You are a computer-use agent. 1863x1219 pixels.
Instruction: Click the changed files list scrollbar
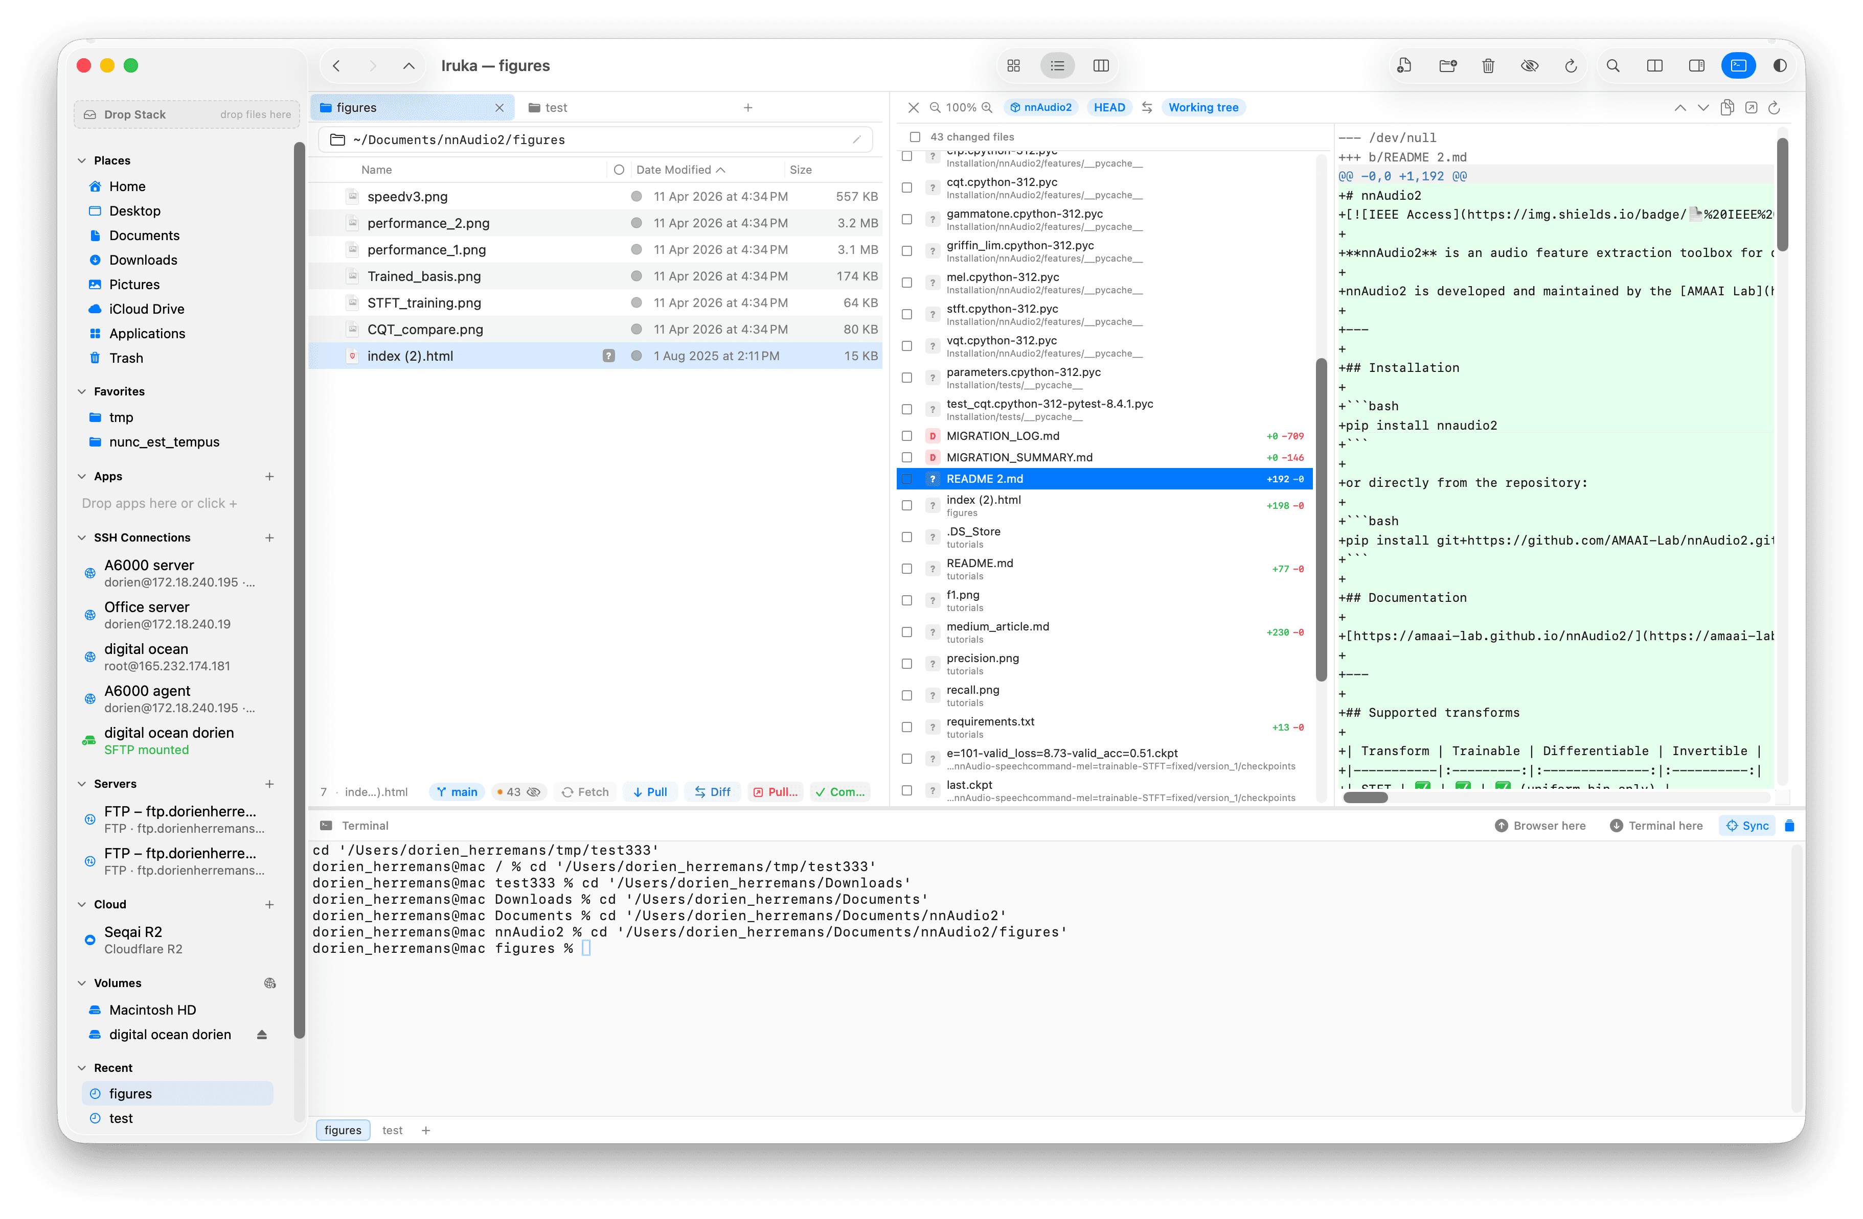click(1321, 520)
